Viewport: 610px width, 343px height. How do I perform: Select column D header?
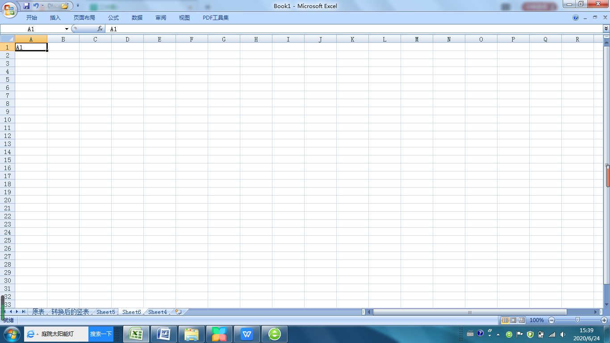[127, 39]
